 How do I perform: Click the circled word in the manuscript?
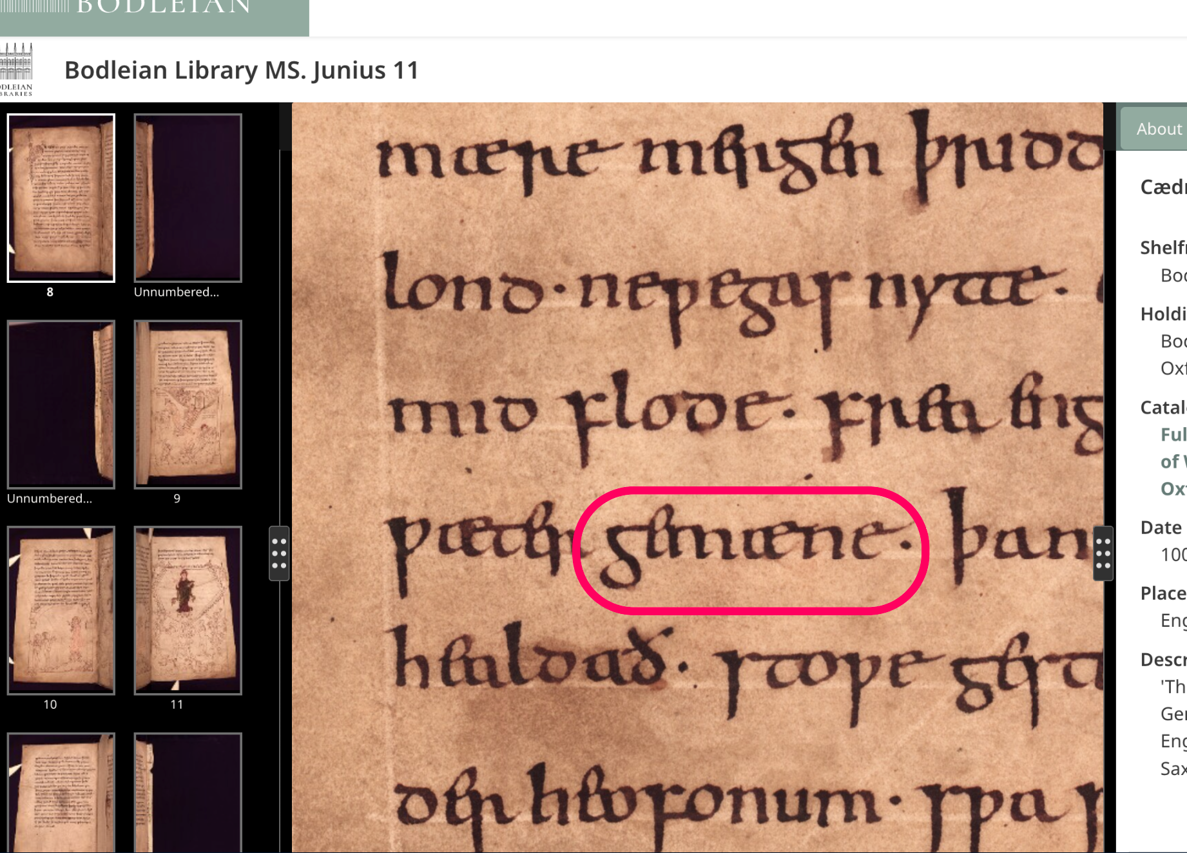[x=749, y=550]
